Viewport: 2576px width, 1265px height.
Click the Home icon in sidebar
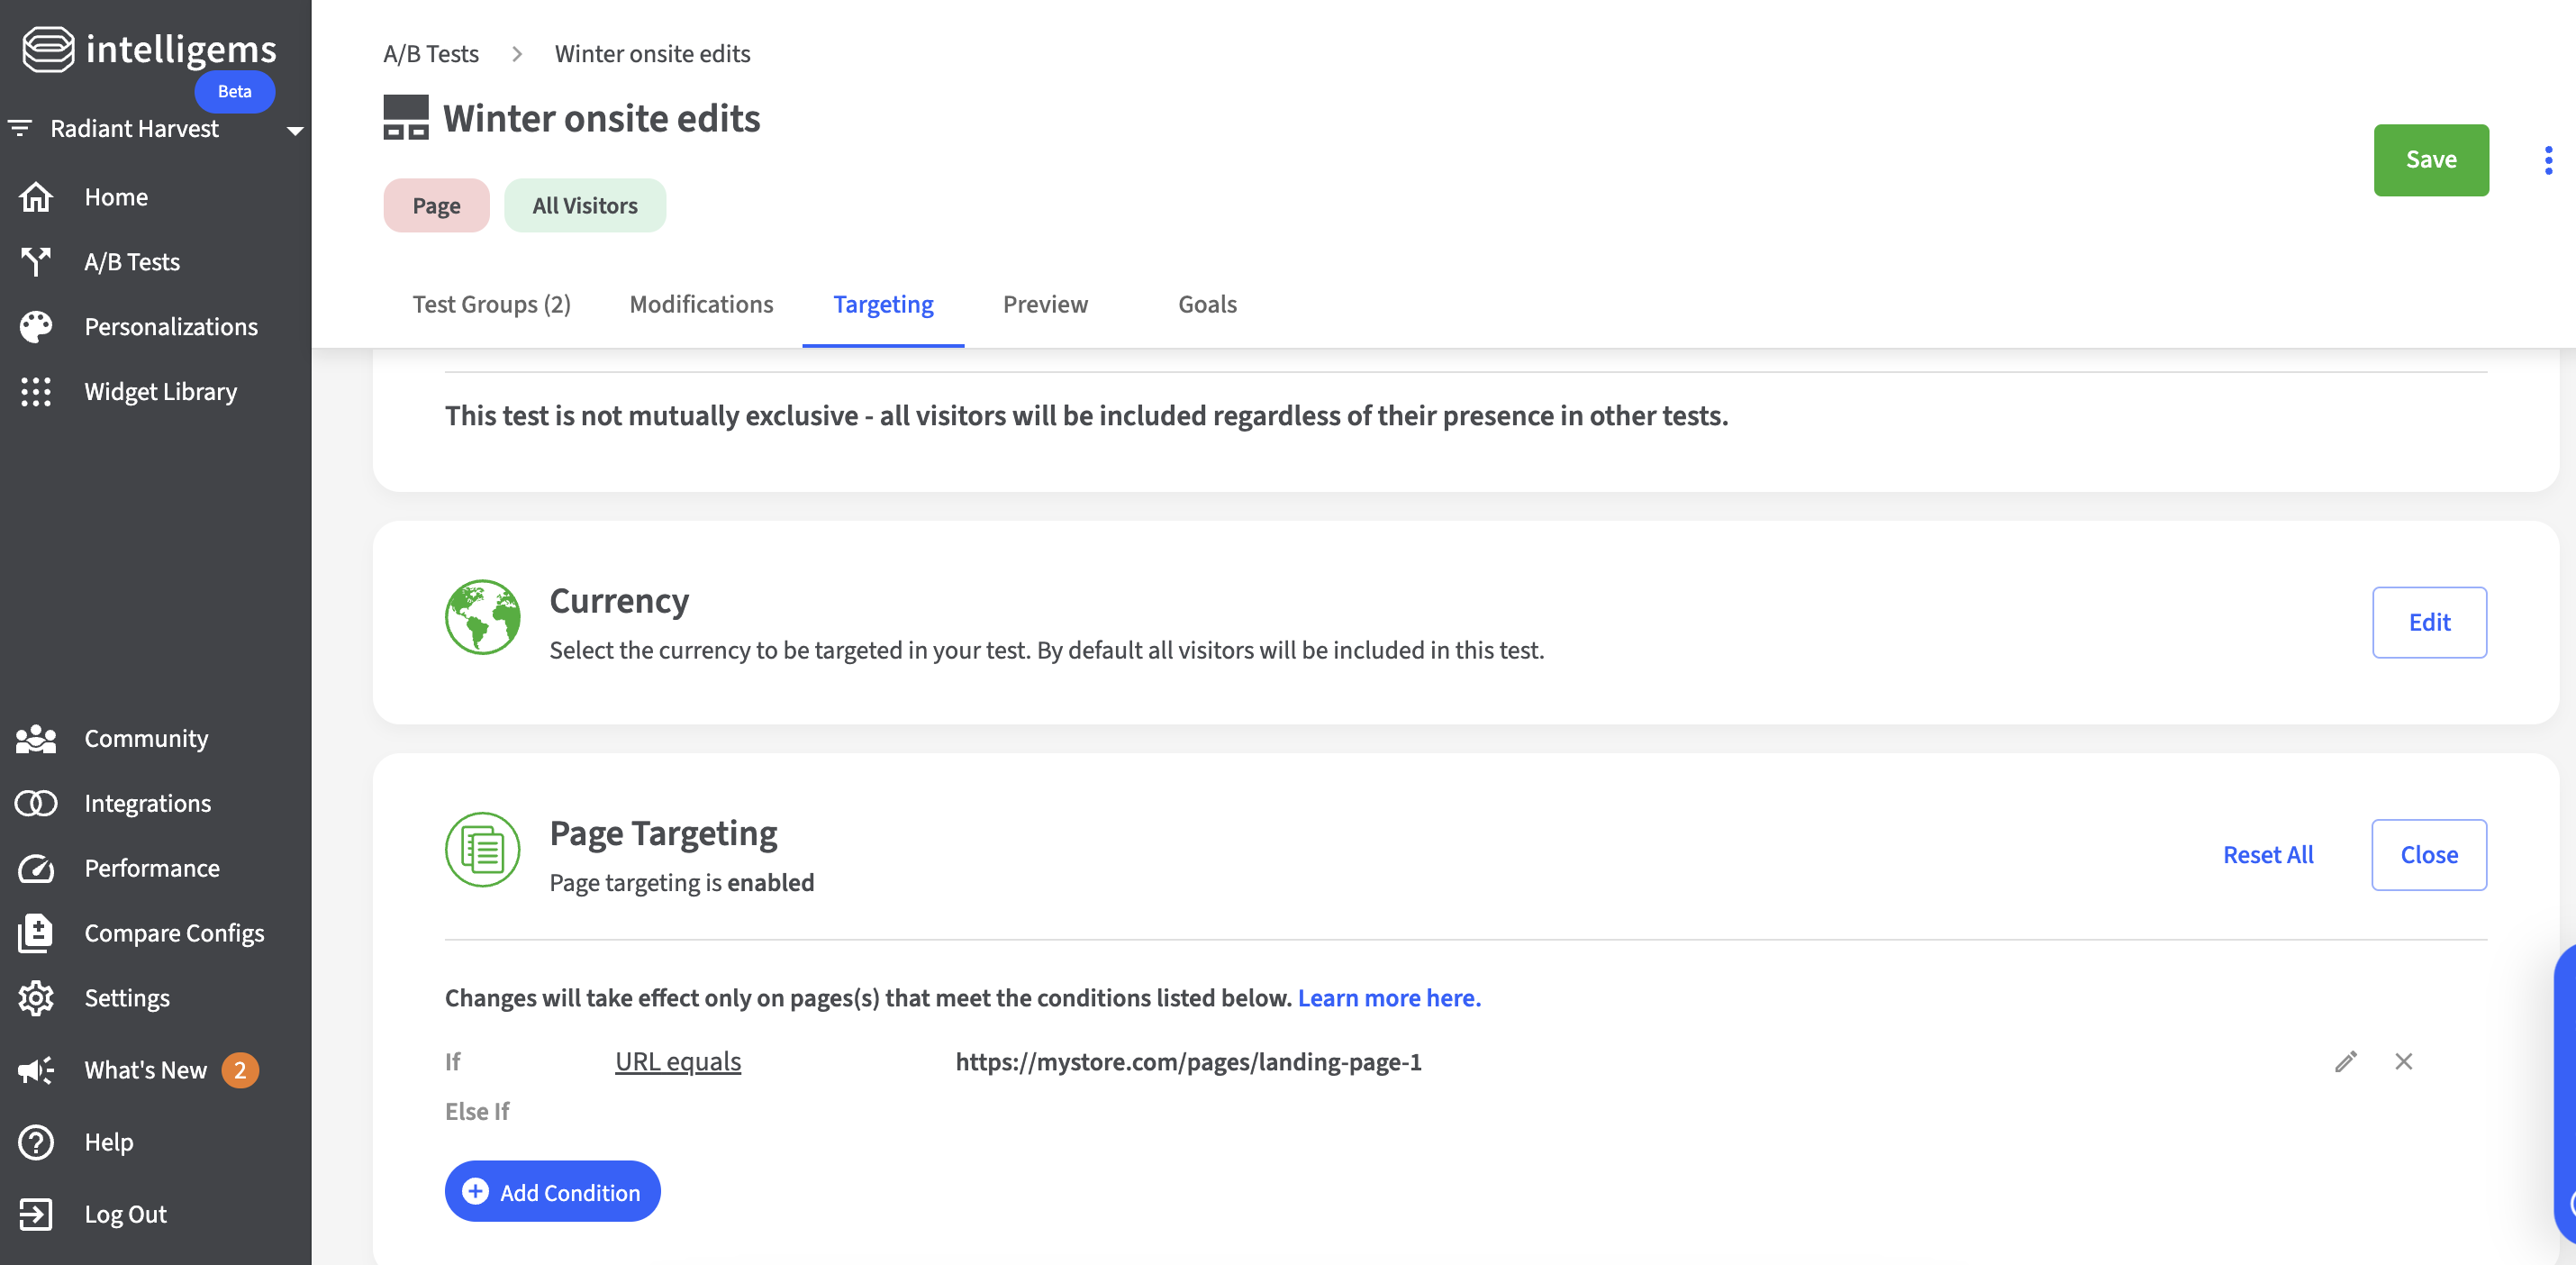tap(36, 197)
